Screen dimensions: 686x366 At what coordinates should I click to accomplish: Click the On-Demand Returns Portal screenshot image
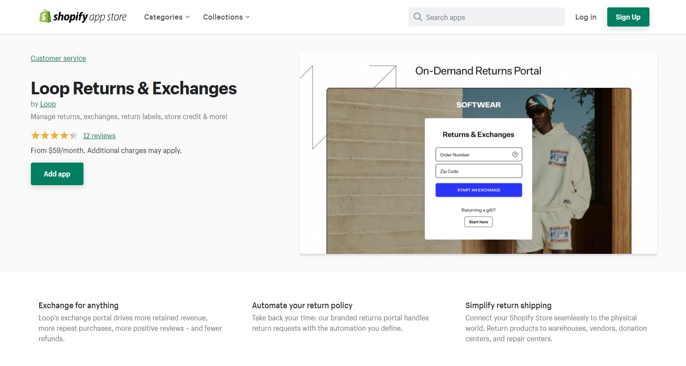(x=479, y=154)
